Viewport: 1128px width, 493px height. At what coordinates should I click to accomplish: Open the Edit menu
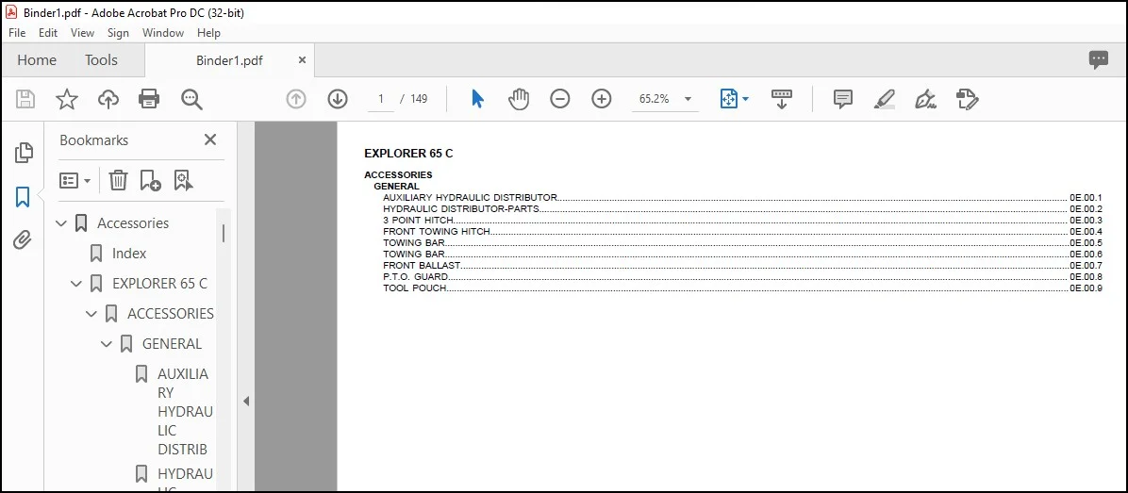(48, 33)
